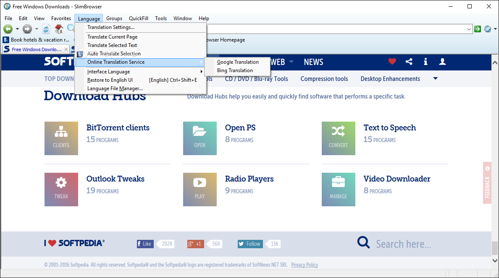Image resolution: width=499 pixels, height=278 pixels.
Task: Open Video Downloader hub link
Action: (x=397, y=179)
